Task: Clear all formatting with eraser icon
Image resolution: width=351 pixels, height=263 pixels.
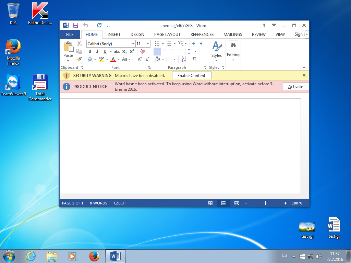Action: click(143, 51)
